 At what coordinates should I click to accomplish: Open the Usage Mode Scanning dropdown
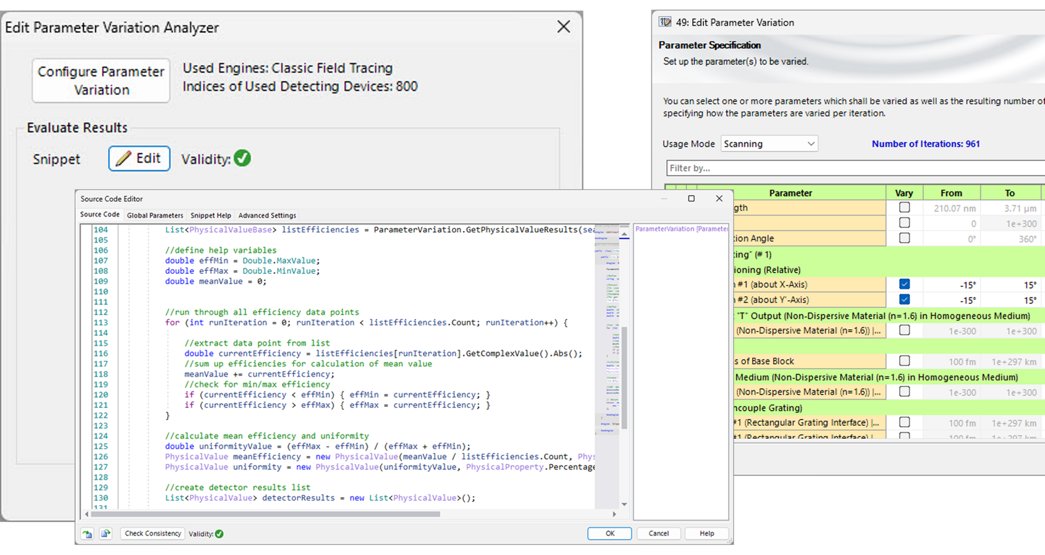[x=769, y=143]
